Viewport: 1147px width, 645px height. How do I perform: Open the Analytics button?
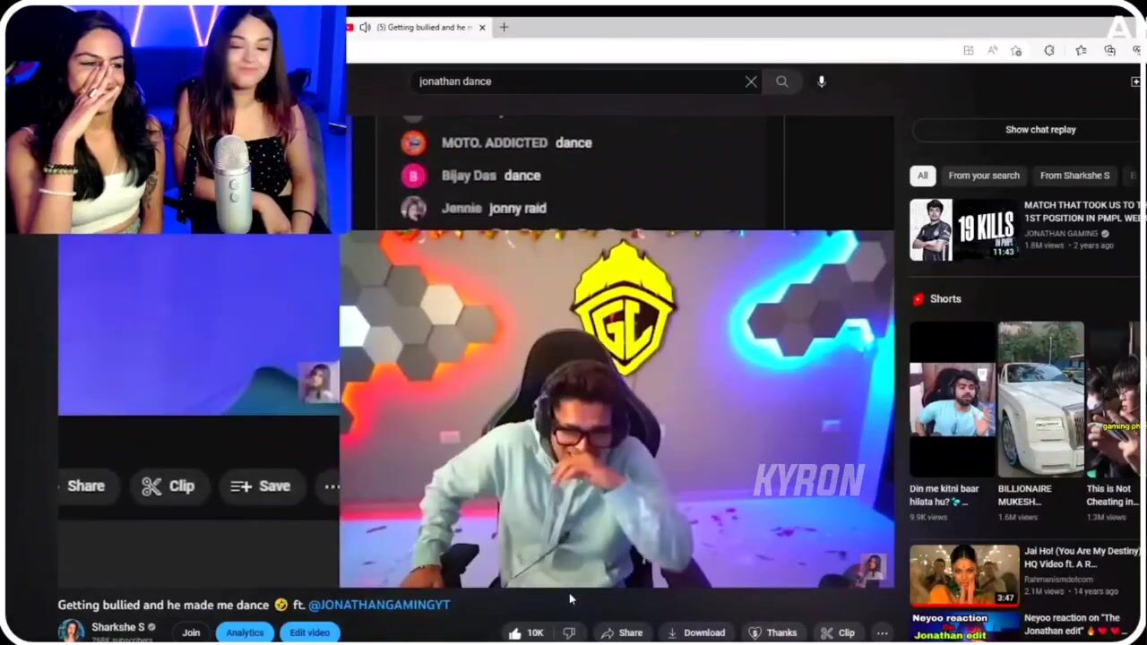coord(245,633)
